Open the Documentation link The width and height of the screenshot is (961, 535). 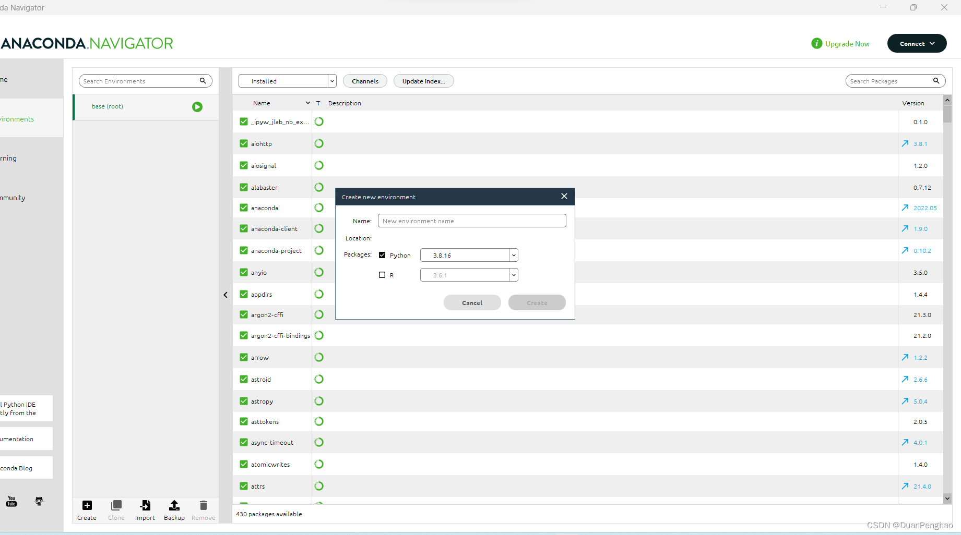pyautogui.click(x=26, y=439)
